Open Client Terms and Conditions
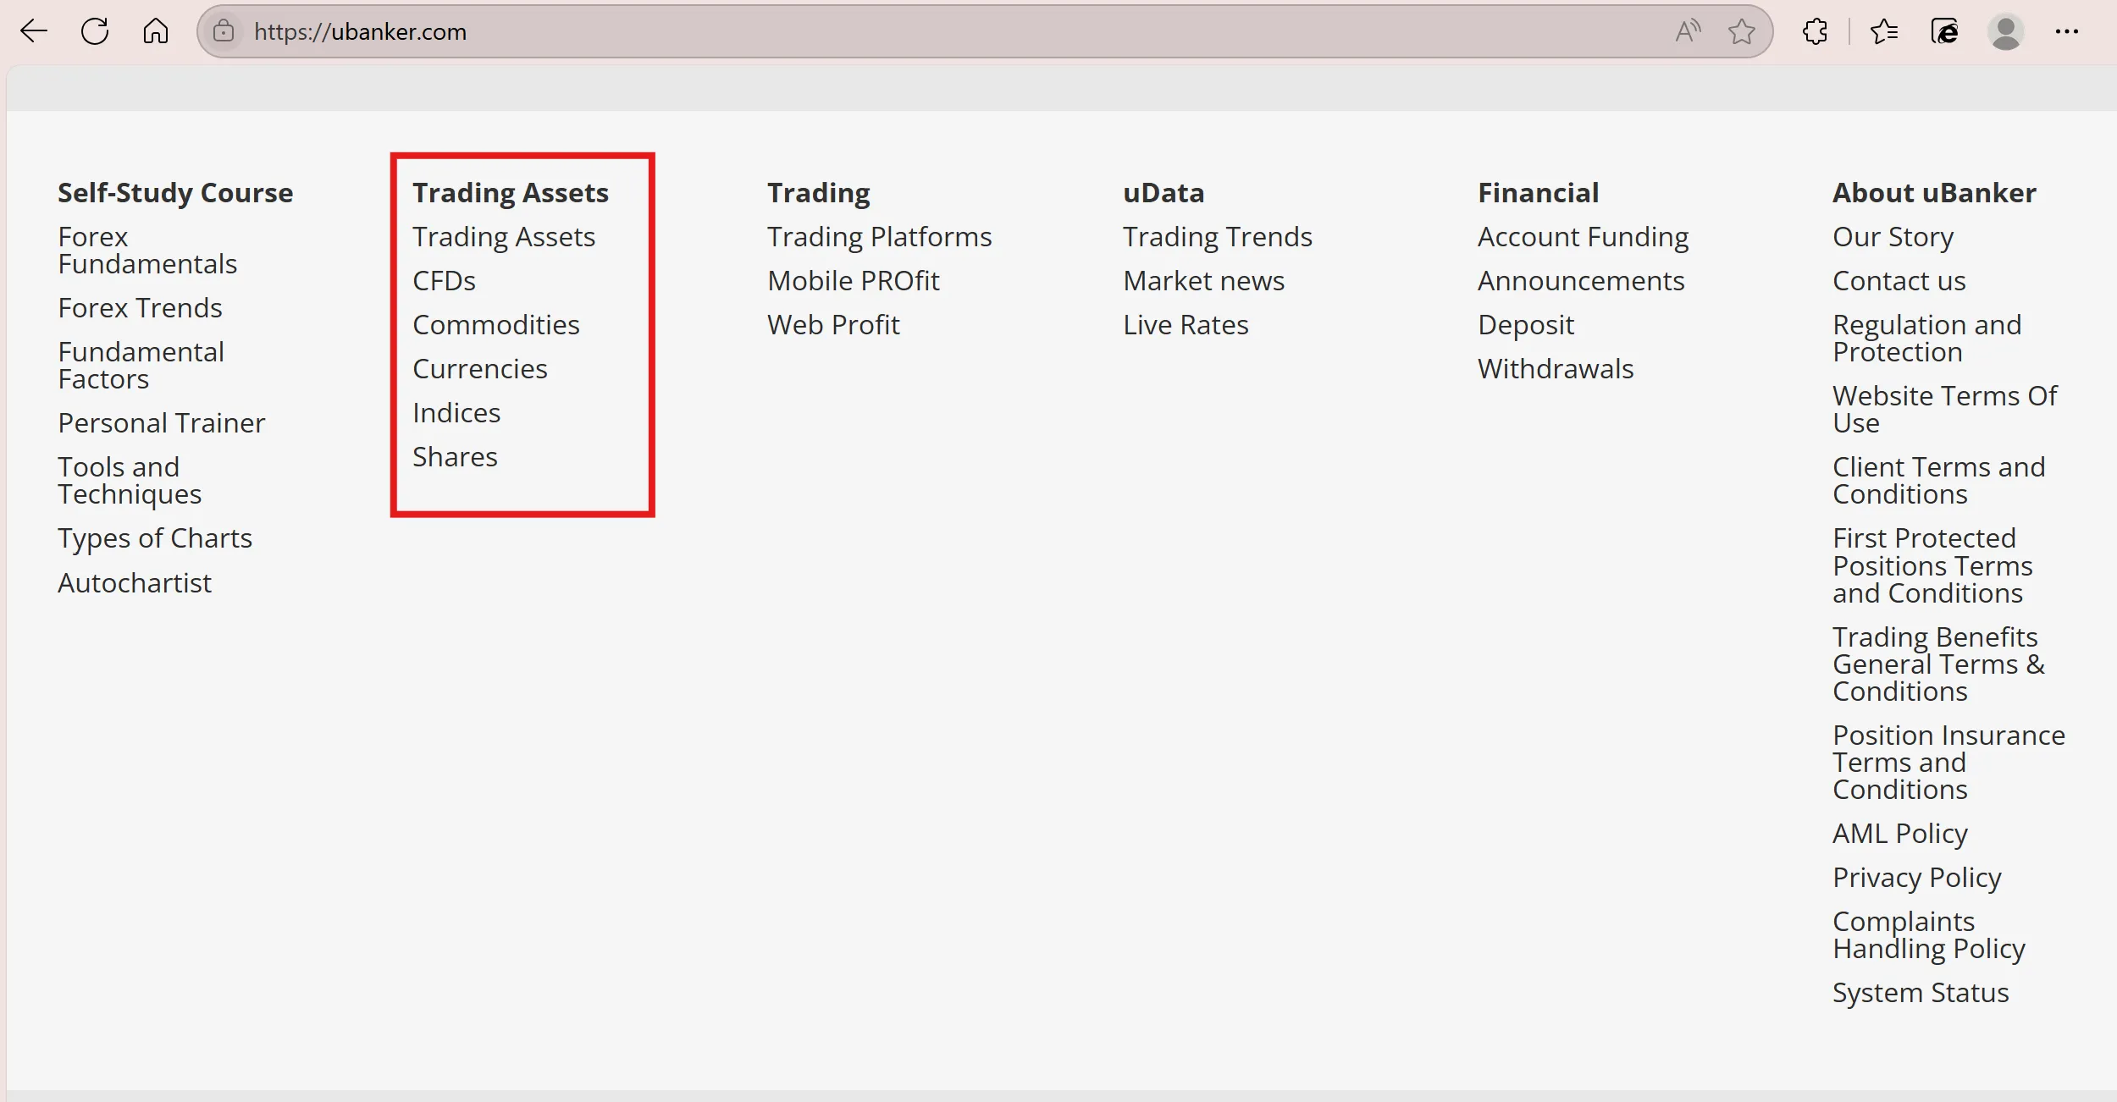This screenshot has height=1102, width=2117. [x=1939, y=481]
